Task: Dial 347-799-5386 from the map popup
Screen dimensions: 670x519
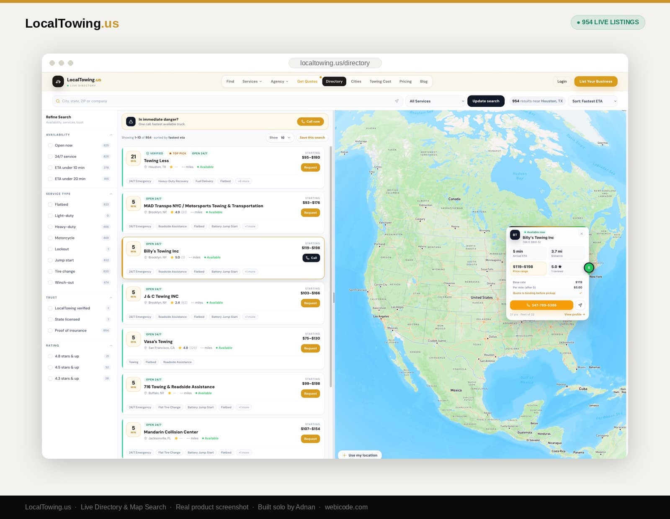Action: click(541, 305)
